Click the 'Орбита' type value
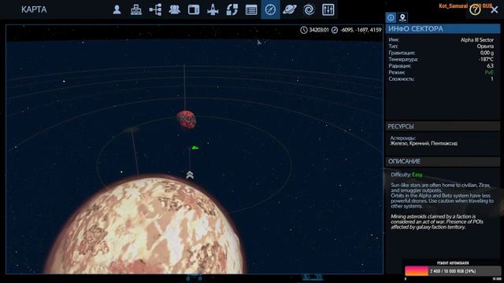 [485, 46]
